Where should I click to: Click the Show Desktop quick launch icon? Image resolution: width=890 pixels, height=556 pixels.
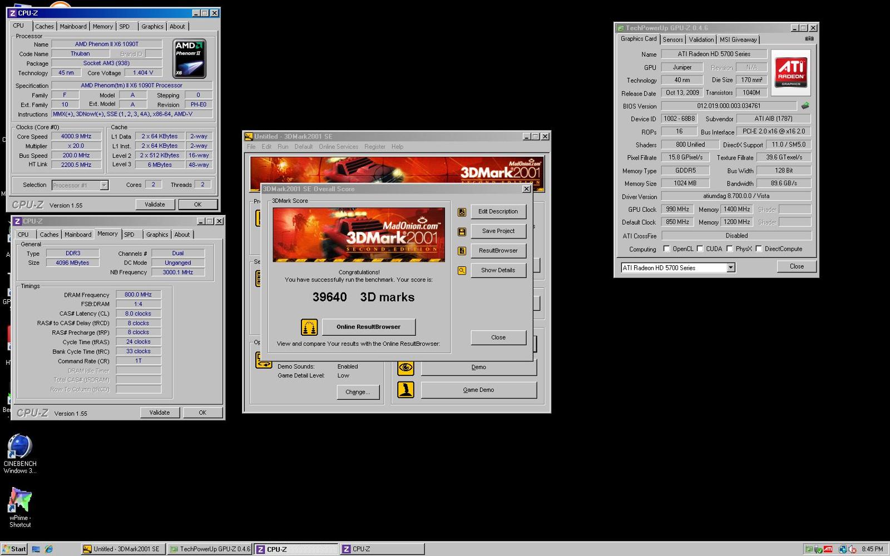(36, 549)
